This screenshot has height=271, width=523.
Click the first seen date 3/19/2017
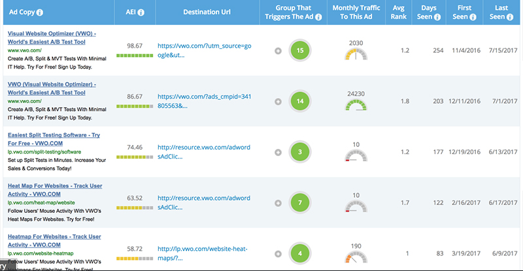click(466, 253)
